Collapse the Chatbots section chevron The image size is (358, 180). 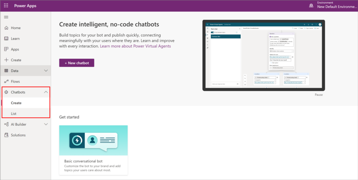(46, 92)
